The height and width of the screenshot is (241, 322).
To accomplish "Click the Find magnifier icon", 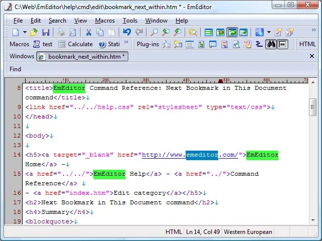I will pyautogui.click(x=154, y=32).
